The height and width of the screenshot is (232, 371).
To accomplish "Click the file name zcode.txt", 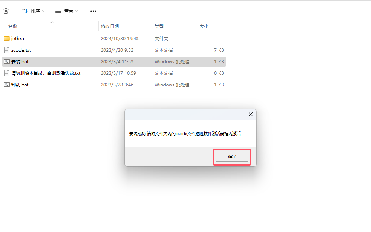I will pos(21,50).
